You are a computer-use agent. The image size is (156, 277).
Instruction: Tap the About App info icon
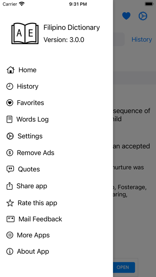[x=10, y=252]
